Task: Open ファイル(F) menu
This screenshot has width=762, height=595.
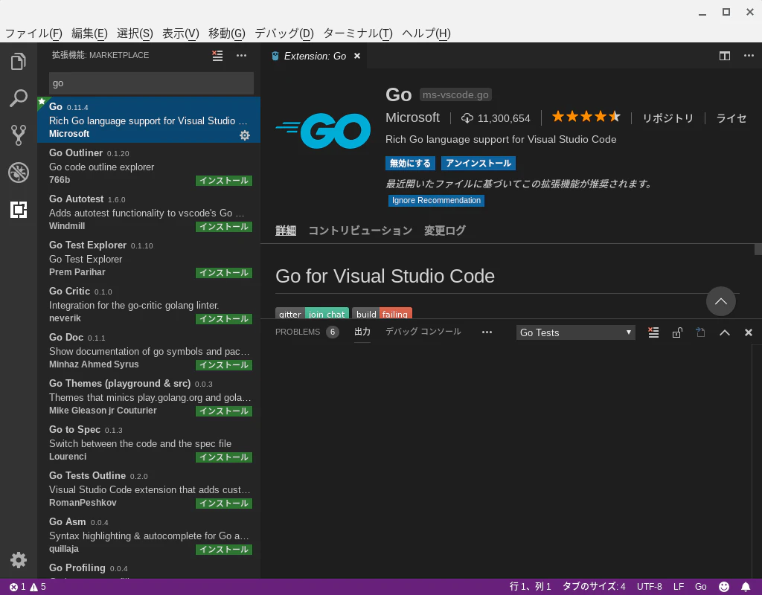Action: coord(33,33)
